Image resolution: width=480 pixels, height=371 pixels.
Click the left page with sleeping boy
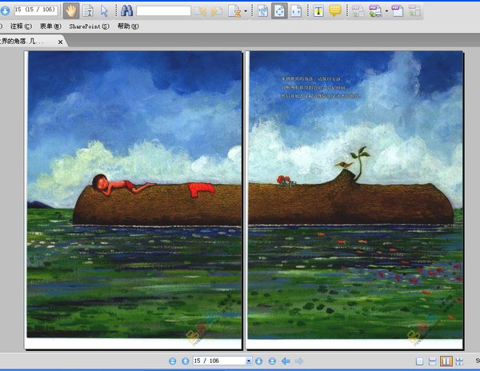coord(133,200)
